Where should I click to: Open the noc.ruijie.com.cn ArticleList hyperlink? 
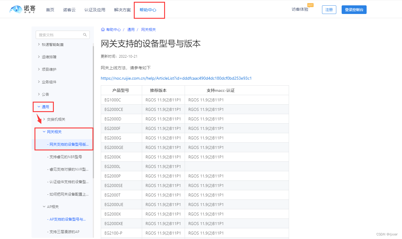(x=176, y=78)
